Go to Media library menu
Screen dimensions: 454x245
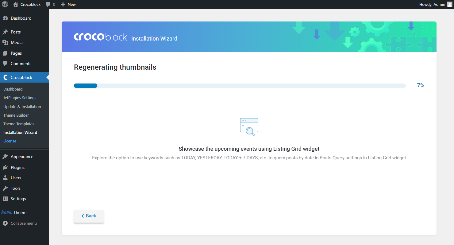pos(24,42)
